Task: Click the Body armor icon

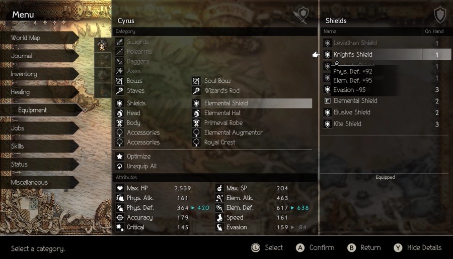Action: 120,123
